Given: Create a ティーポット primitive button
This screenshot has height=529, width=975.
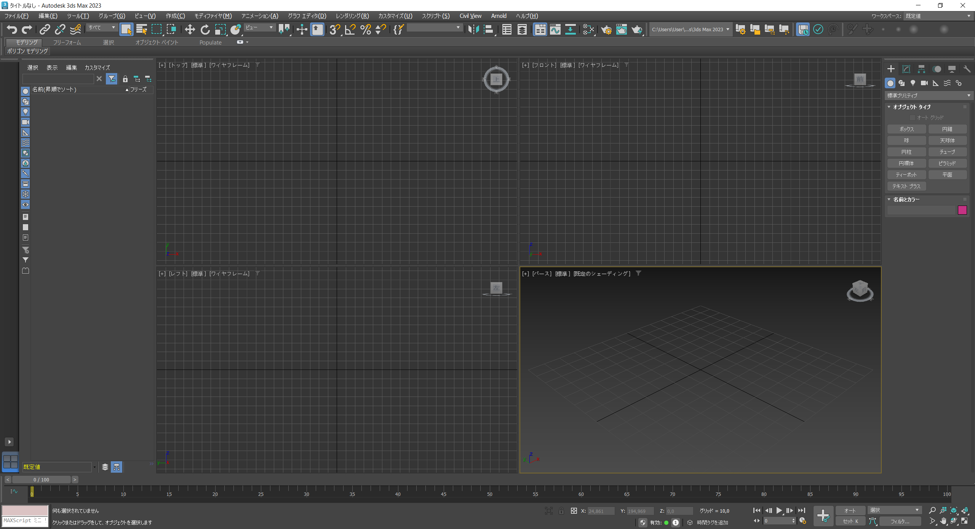Looking at the screenshot, I should click(x=906, y=175).
